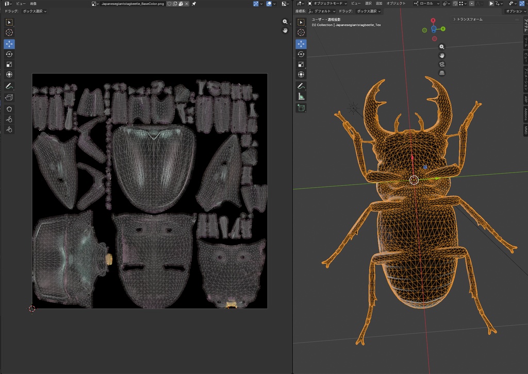528x374 pixels.
Task: Open the オブジェクトモード mode dropdown
Action: pos(327,4)
